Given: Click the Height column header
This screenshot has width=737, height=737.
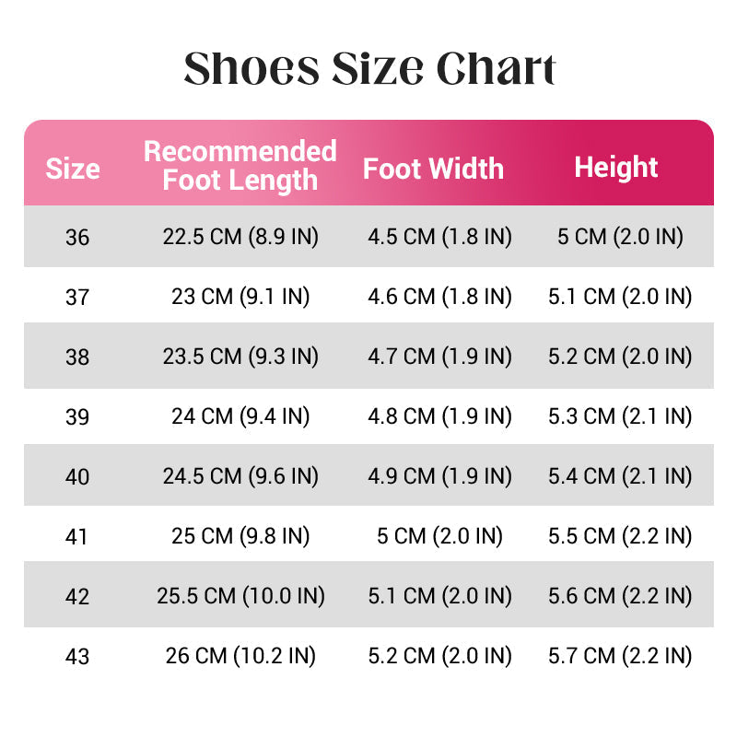Looking at the screenshot, I should (615, 168).
